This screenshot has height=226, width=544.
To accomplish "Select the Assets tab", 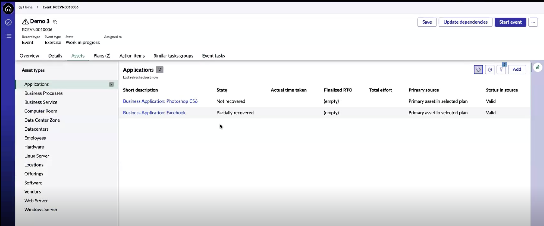I will (78, 56).
